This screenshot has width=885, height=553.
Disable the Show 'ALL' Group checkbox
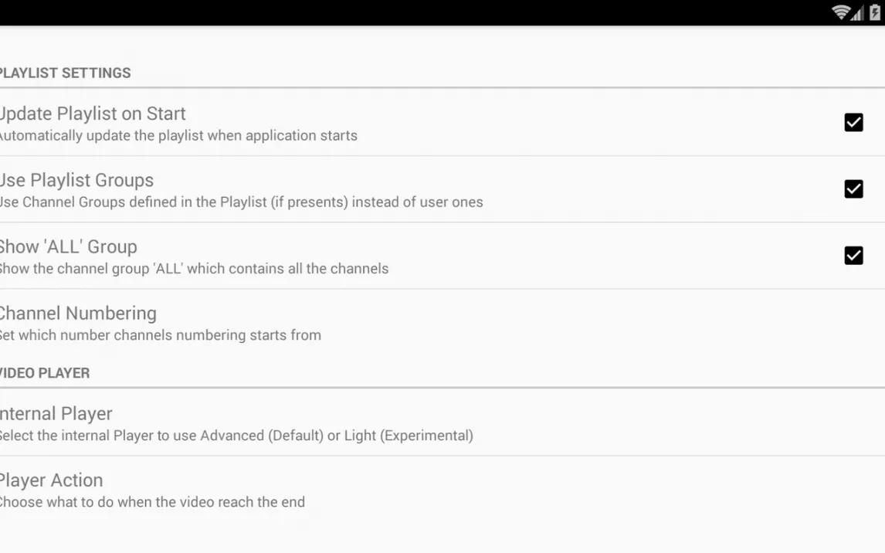(853, 256)
